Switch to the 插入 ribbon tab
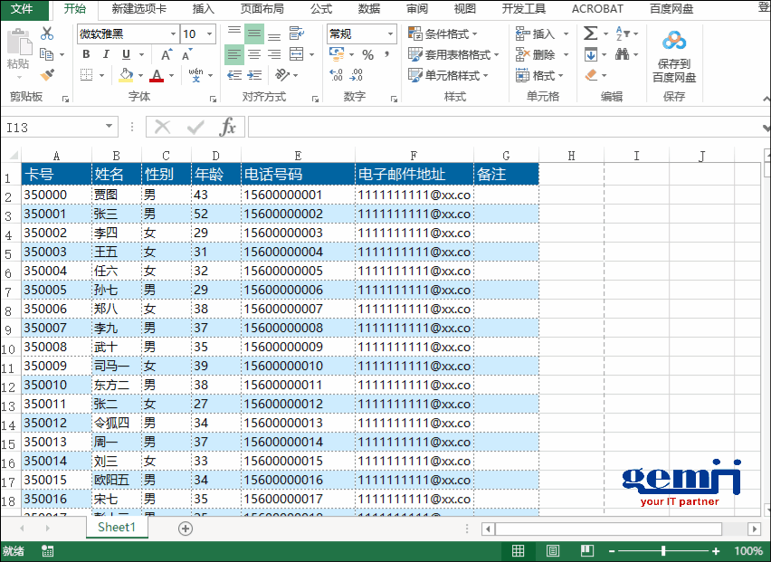The image size is (771, 562). pyautogui.click(x=204, y=9)
